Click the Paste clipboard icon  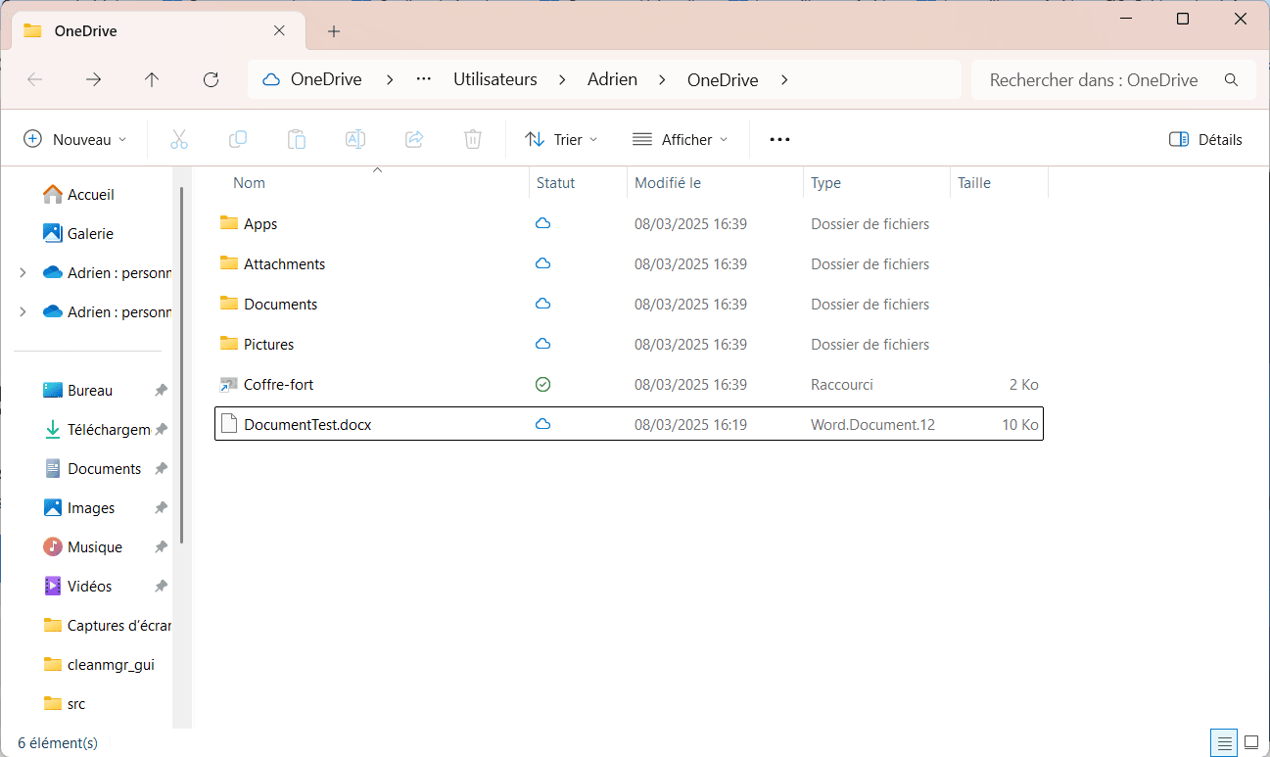coord(297,139)
